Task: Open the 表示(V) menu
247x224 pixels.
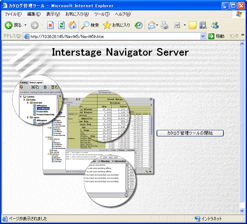Action: coord(53,14)
